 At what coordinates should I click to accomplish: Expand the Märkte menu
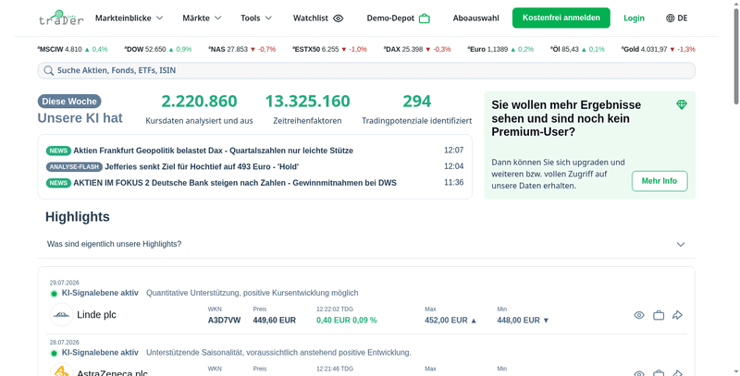pyautogui.click(x=202, y=18)
